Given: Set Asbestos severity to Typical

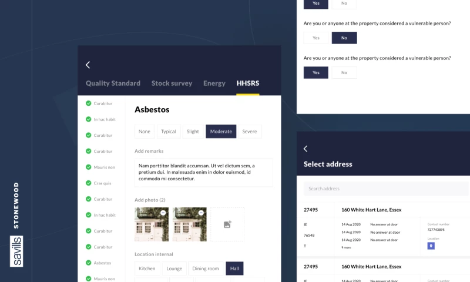Looking at the screenshot, I should pos(169,131).
